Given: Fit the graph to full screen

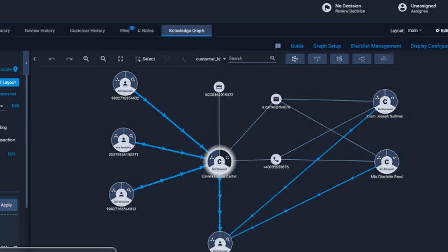Looking at the screenshot, I should [x=121, y=59].
